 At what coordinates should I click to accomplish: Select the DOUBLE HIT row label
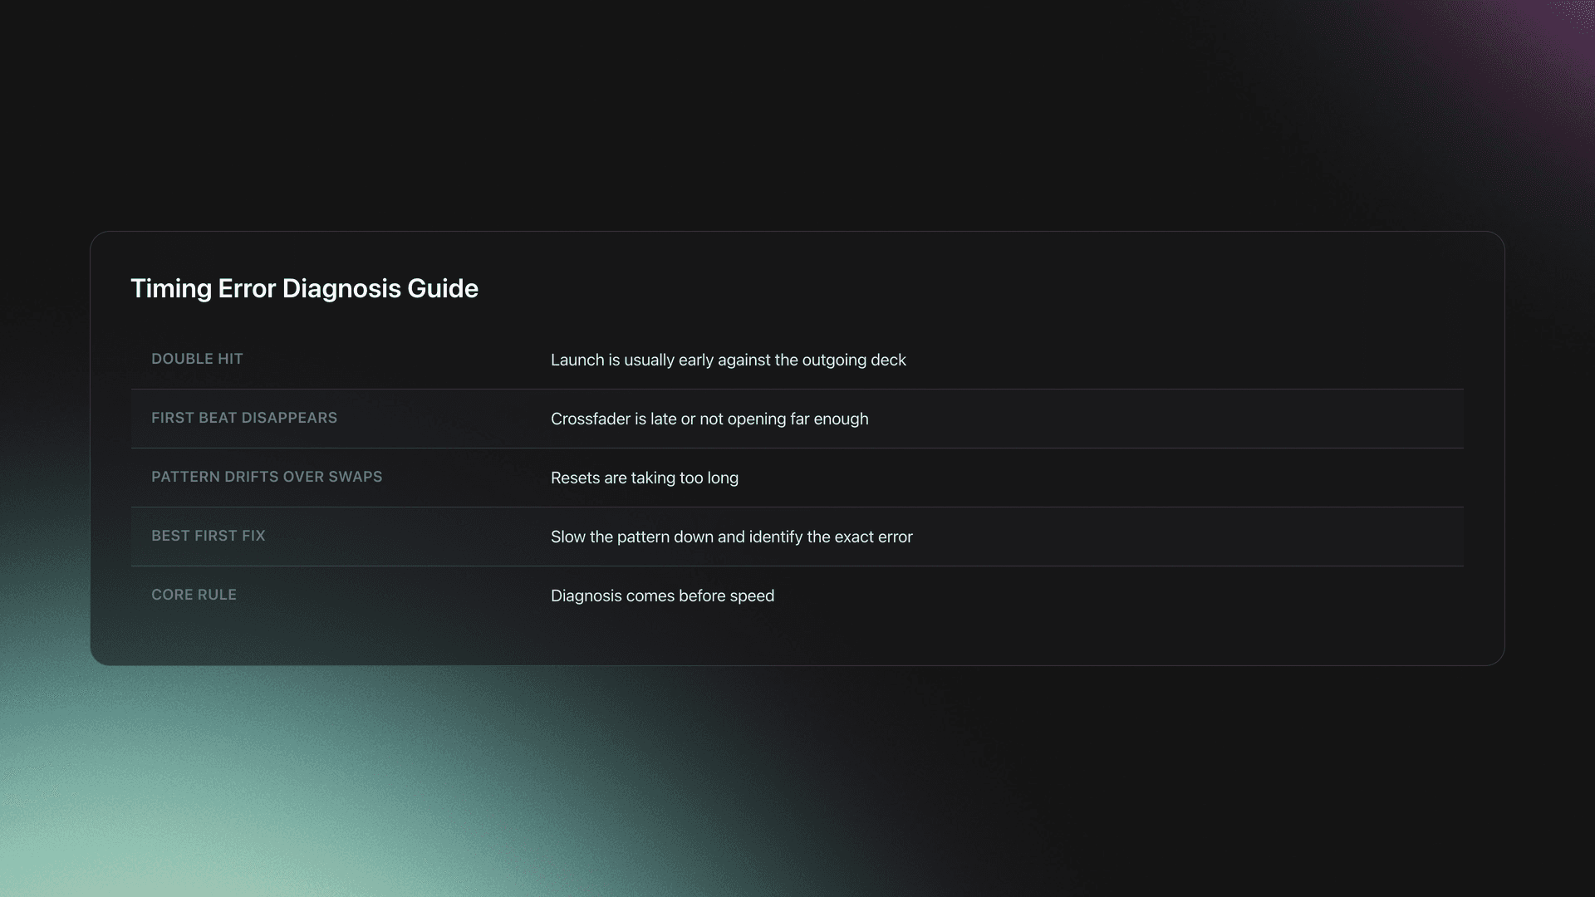tap(197, 359)
